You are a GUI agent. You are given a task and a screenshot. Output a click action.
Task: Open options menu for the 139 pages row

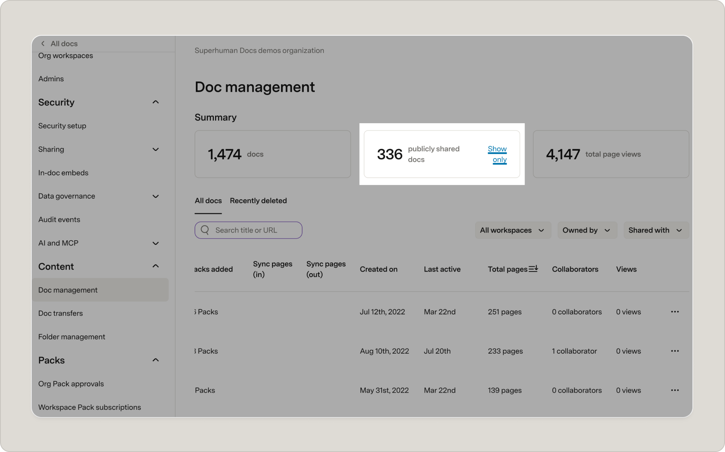pos(675,390)
